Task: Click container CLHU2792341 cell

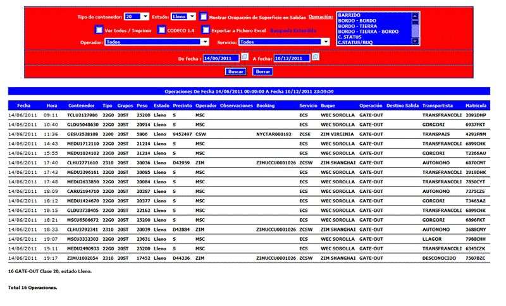Action: coord(83,229)
